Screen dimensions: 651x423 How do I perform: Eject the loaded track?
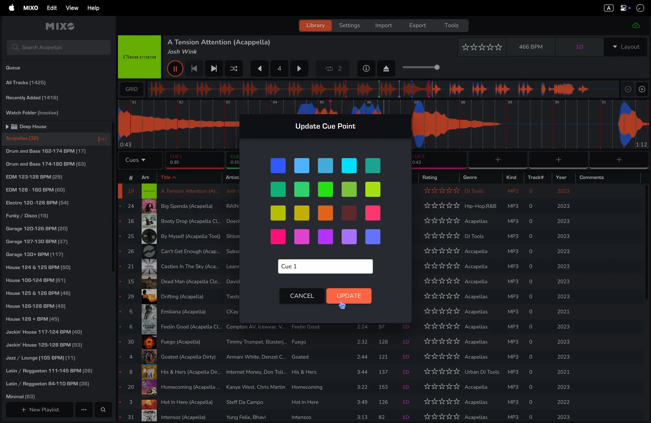(386, 69)
